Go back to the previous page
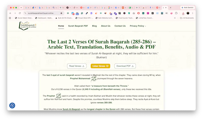The image size is (203, 120). (10, 13)
